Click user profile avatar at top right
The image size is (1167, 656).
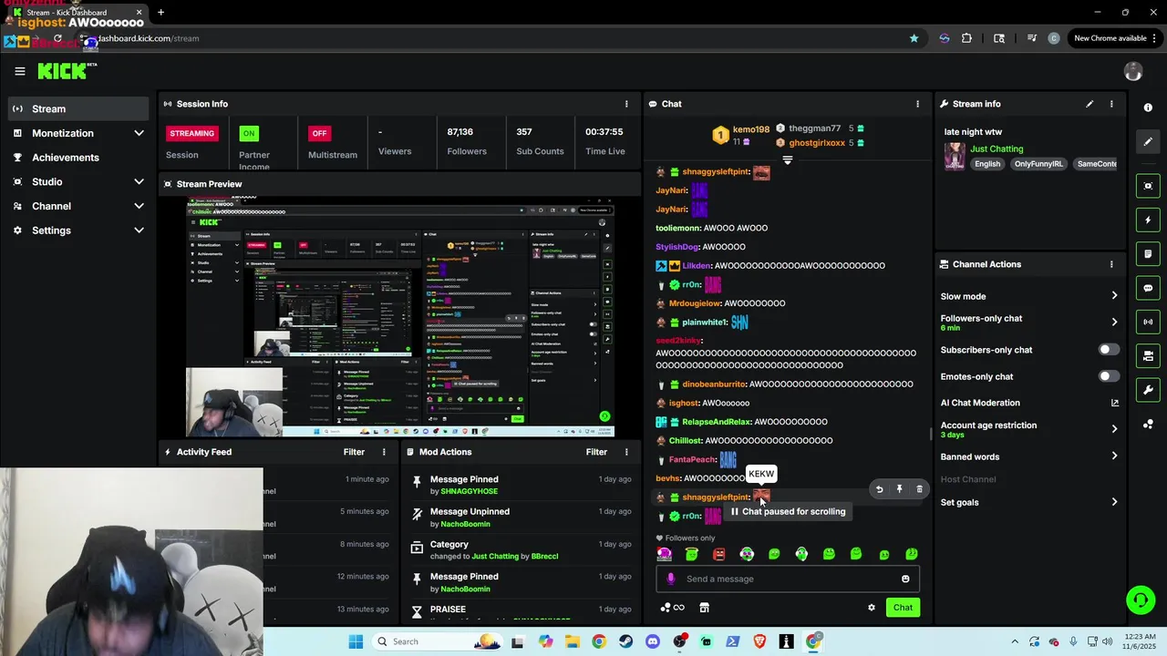[1133, 72]
